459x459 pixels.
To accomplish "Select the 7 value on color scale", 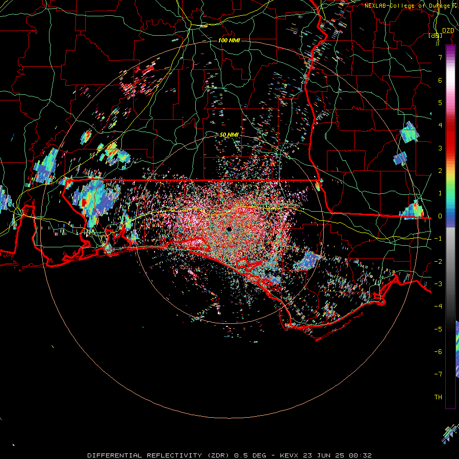I will point(440,57).
